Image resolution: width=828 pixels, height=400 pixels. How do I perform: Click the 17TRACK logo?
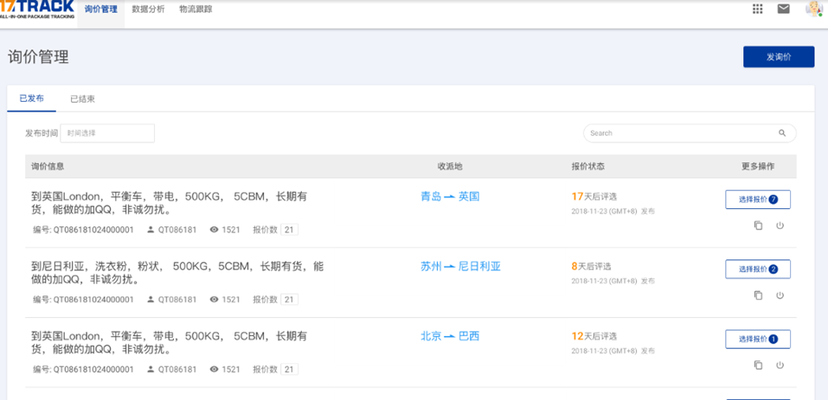[x=36, y=9]
